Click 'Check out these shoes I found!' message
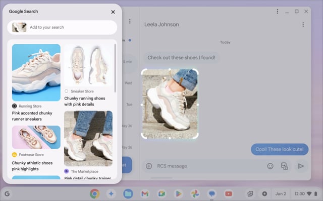The width and height of the screenshot is (323, 201). coord(182,58)
